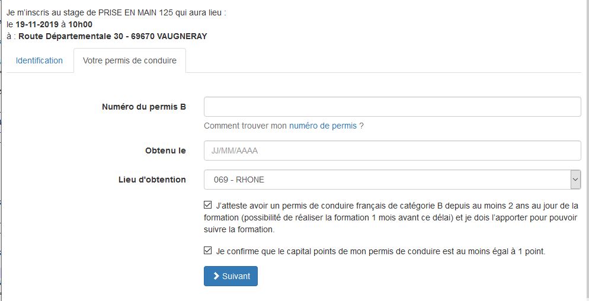Open the "numéro de permis" help link
The width and height of the screenshot is (589, 301).
(322, 126)
